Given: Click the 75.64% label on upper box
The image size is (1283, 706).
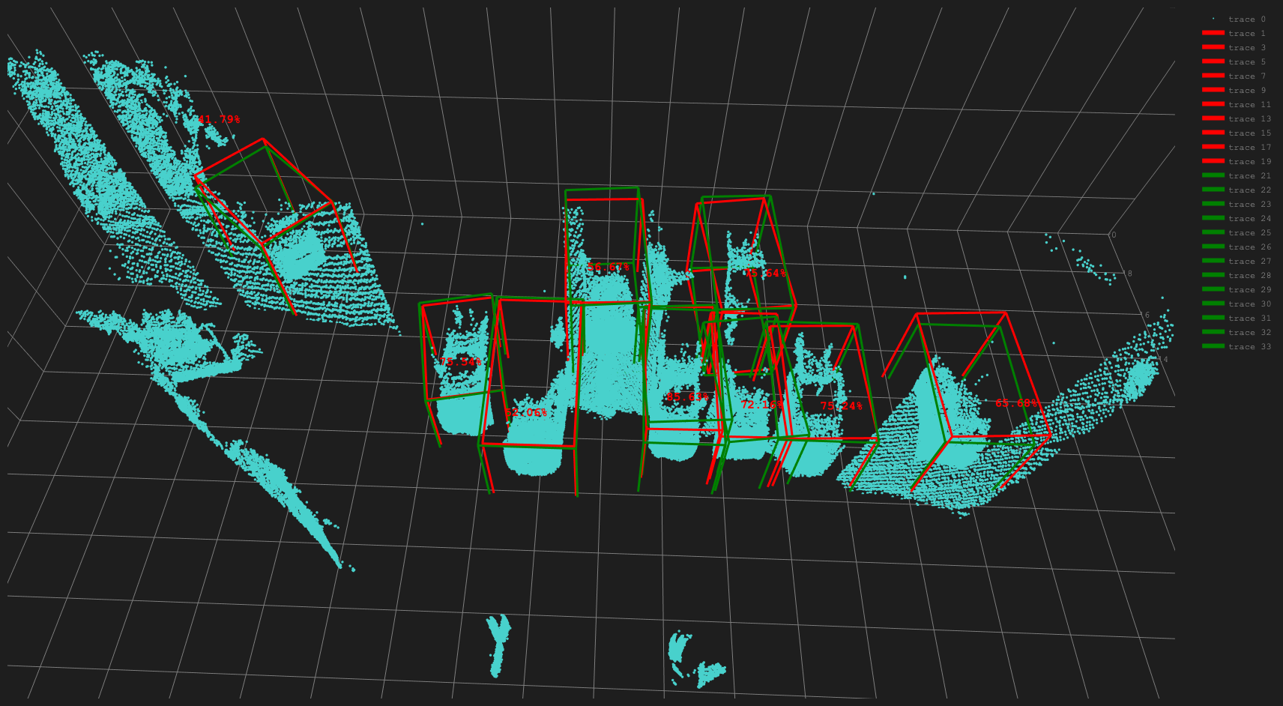Looking at the screenshot, I should coord(765,274).
